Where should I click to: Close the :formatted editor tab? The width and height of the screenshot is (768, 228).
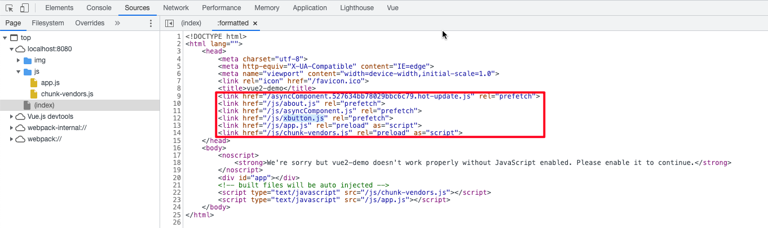[x=255, y=24]
